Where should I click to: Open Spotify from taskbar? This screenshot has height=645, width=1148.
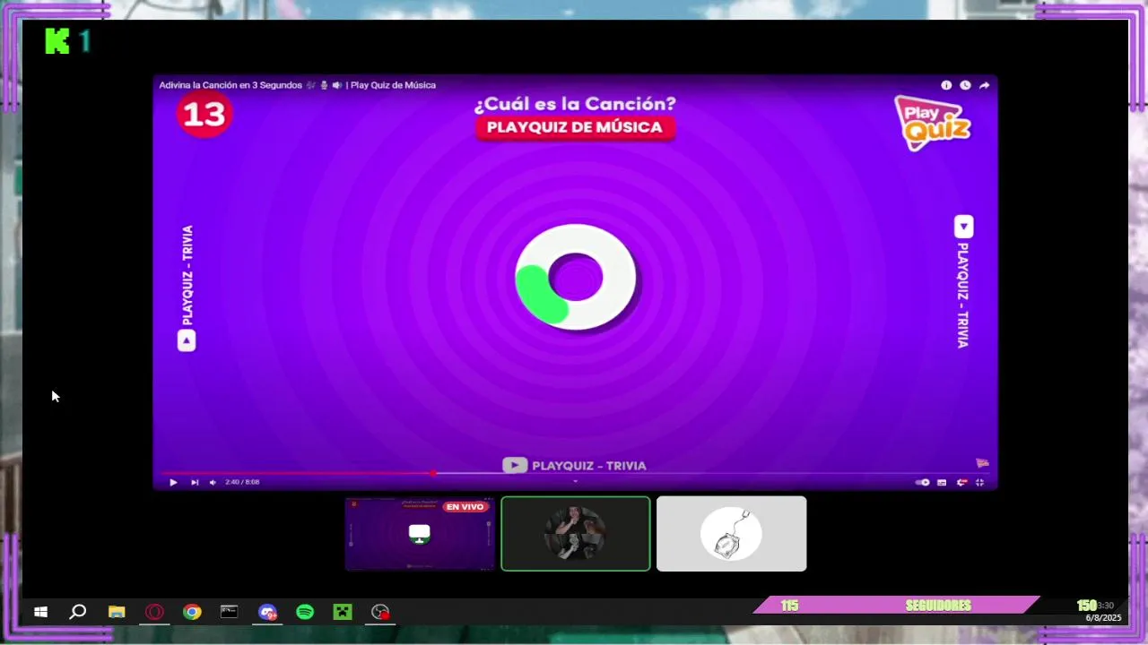305,612
